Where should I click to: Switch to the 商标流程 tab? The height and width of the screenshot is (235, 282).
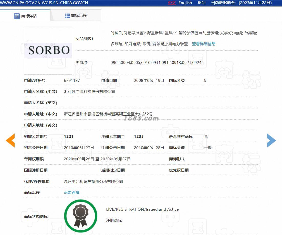click(x=76, y=16)
